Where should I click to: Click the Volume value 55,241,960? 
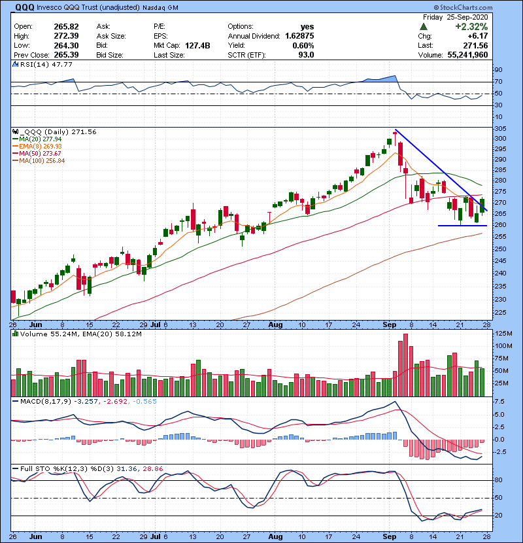(x=467, y=55)
